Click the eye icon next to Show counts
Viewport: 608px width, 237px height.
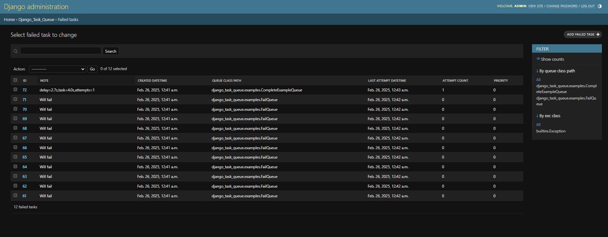(x=538, y=59)
